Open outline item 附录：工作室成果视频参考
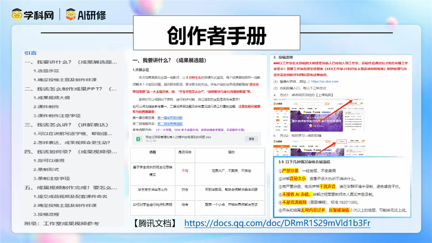The image size is (432, 243). click(62, 224)
